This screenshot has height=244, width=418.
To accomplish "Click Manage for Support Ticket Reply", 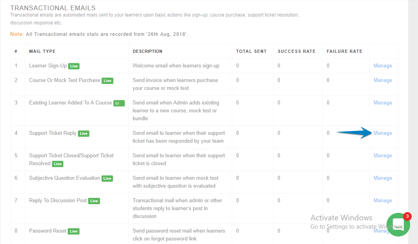I will tap(383, 133).
